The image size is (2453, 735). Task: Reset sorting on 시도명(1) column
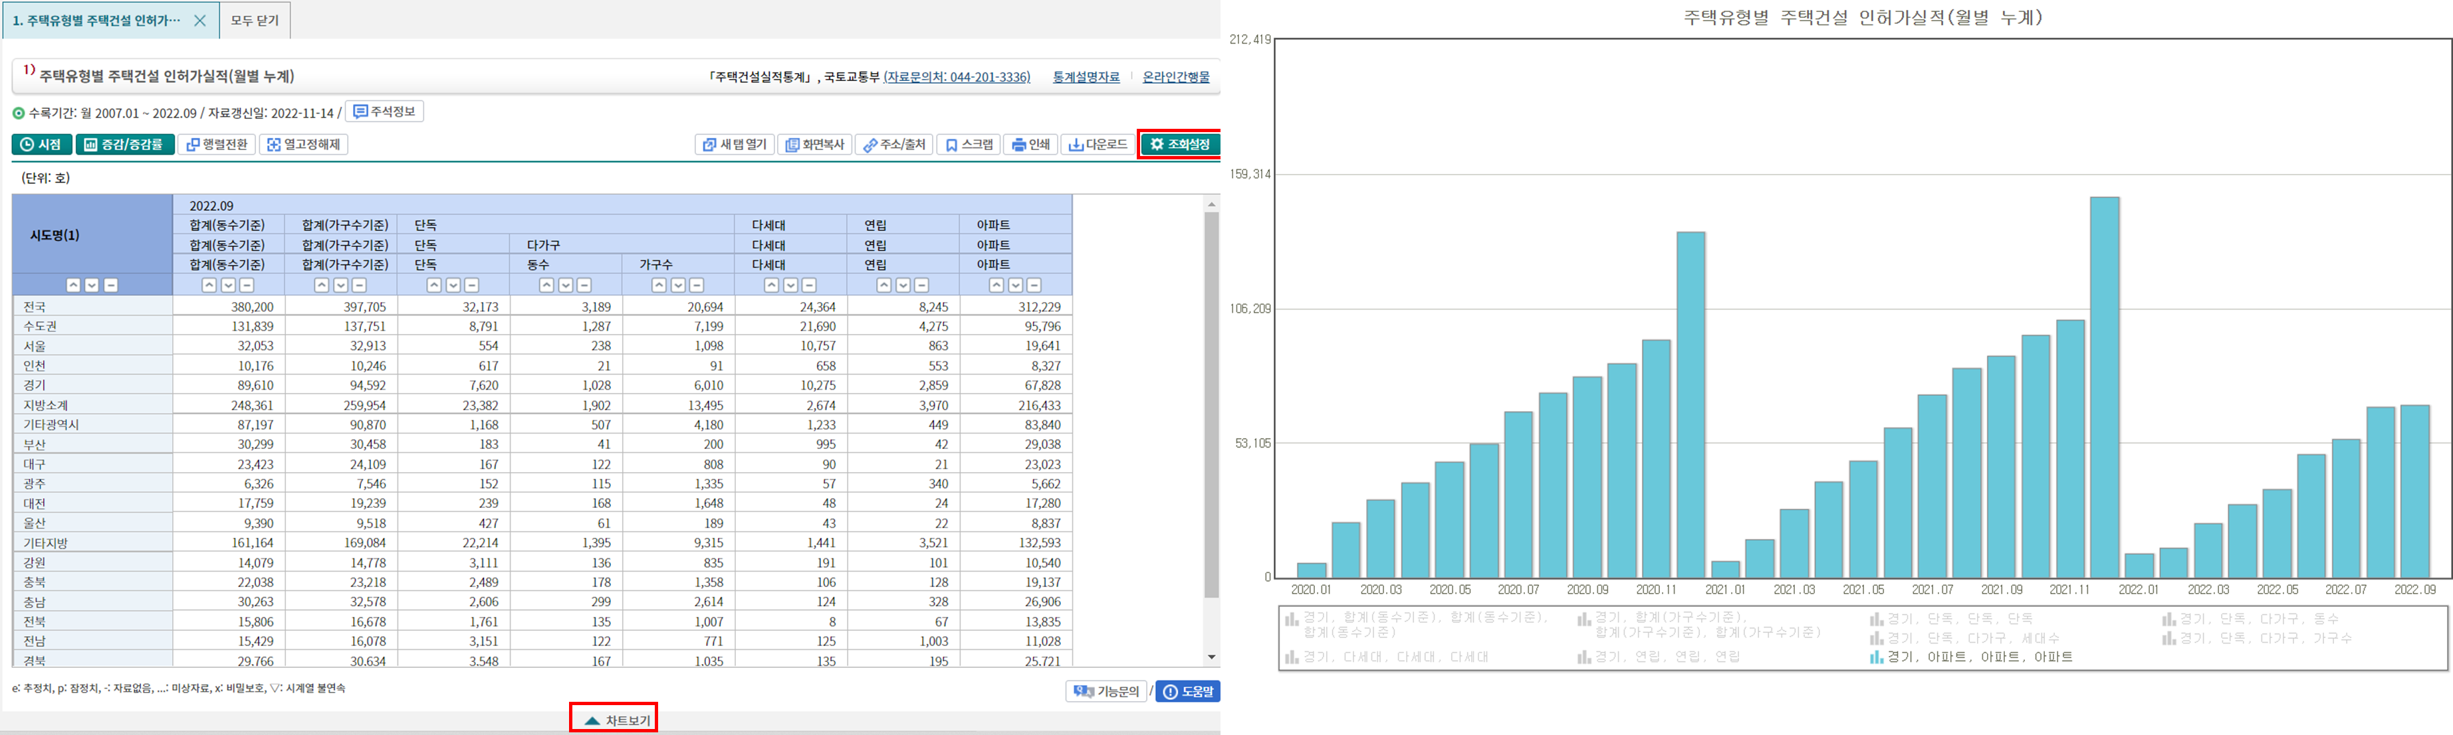coord(110,286)
